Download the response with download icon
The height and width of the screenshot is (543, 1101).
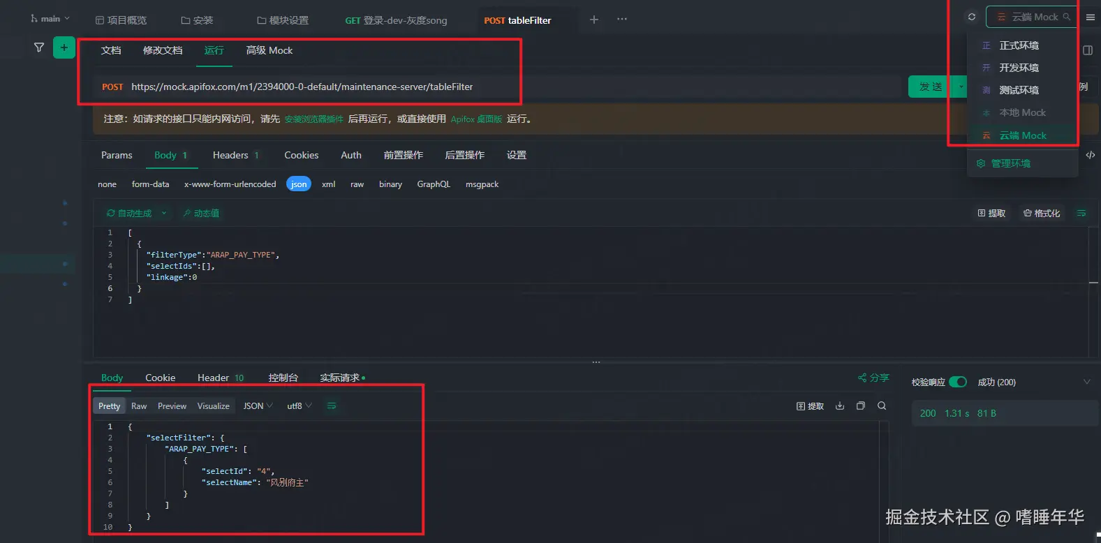[840, 406]
